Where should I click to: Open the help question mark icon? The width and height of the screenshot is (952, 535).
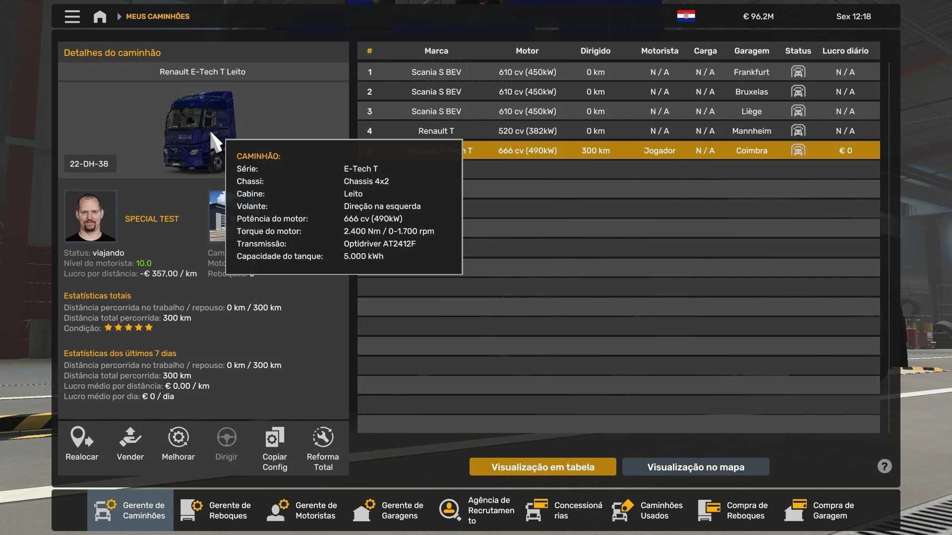(x=884, y=466)
